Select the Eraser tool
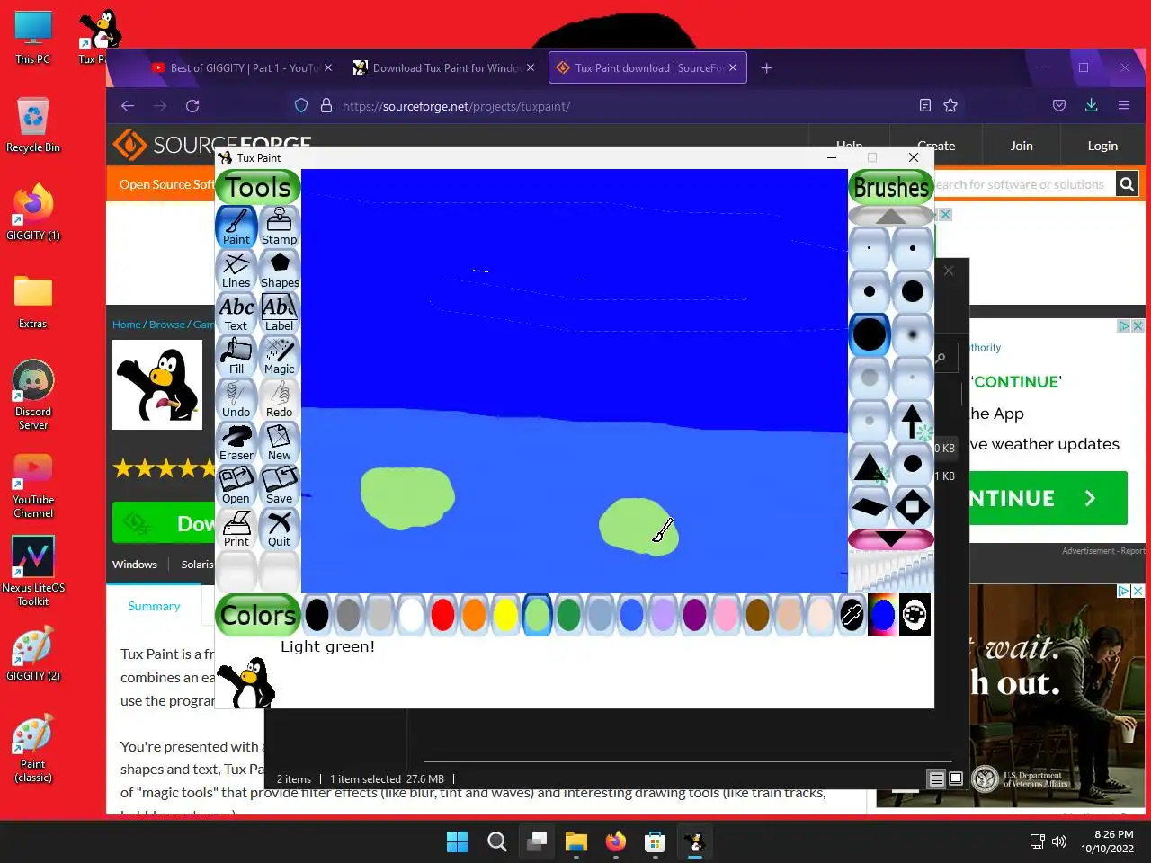This screenshot has width=1151, height=863. [236, 442]
